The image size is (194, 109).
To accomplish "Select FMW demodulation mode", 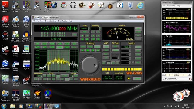I will pos(67,47).
